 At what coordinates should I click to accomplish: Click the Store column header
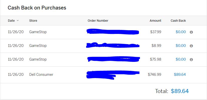[x=33, y=21]
